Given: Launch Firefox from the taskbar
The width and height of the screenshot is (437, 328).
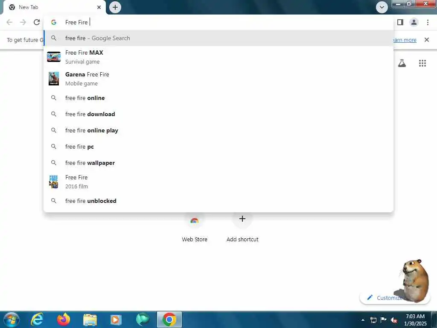Looking at the screenshot, I should click(64, 319).
